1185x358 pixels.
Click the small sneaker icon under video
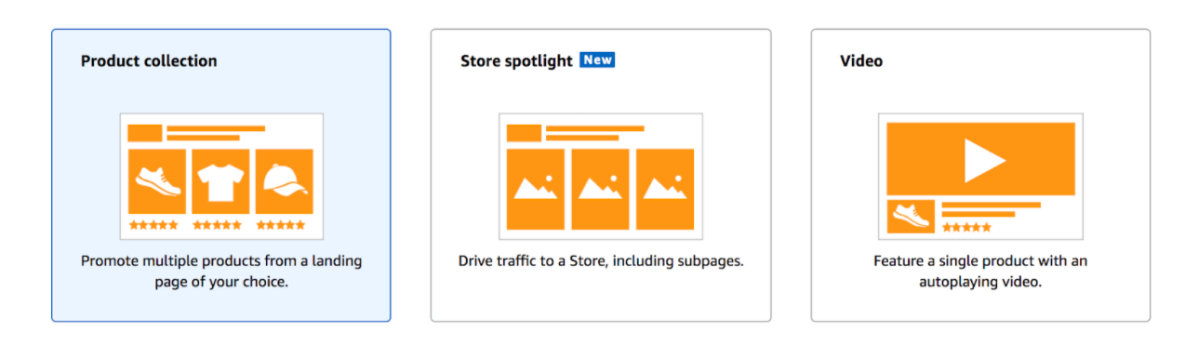(911, 217)
